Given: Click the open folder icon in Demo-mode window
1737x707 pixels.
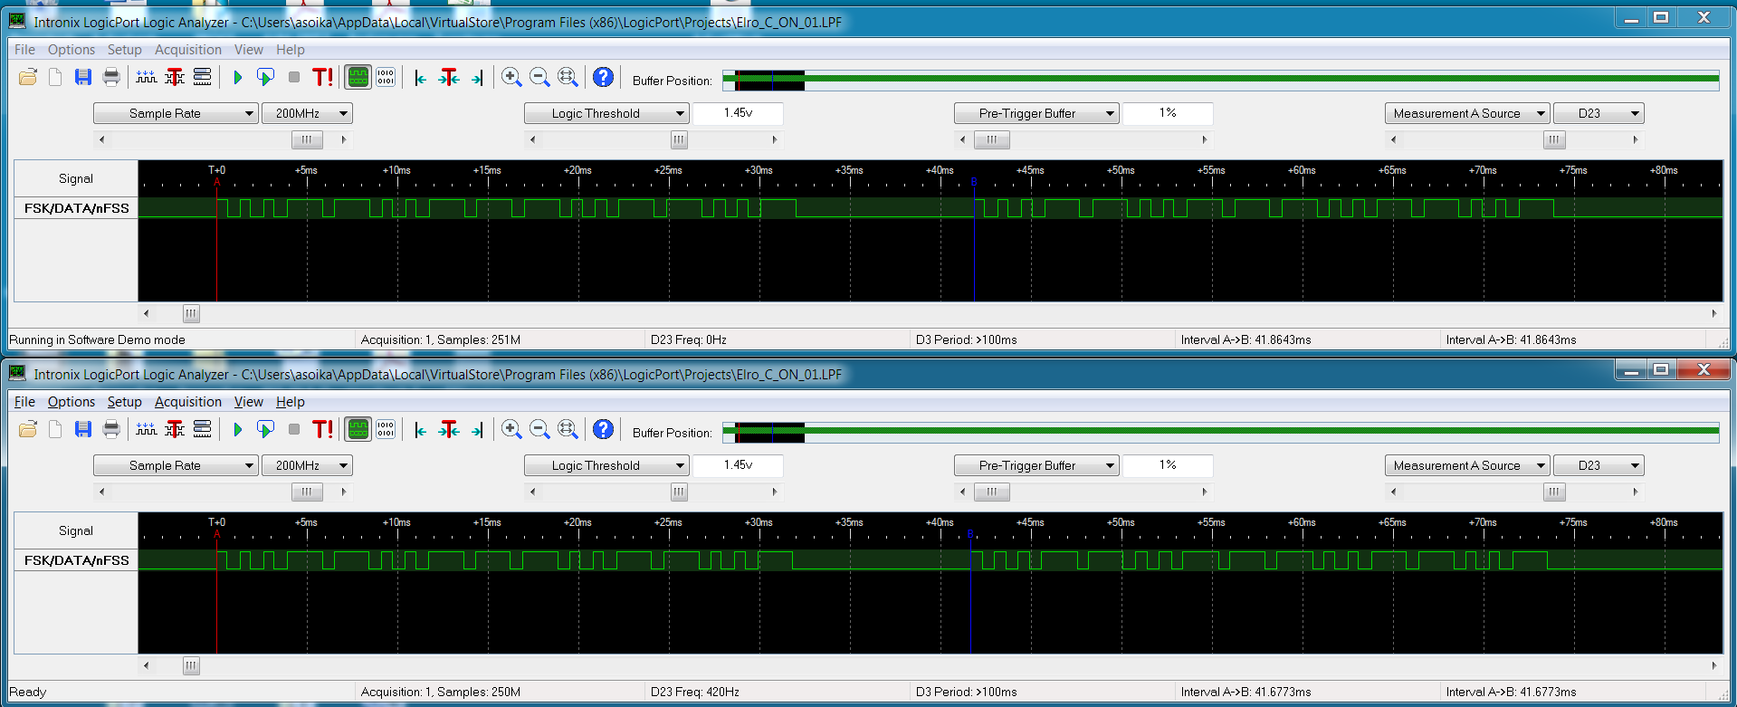Looking at the screenshot, I should pos(28,77).
